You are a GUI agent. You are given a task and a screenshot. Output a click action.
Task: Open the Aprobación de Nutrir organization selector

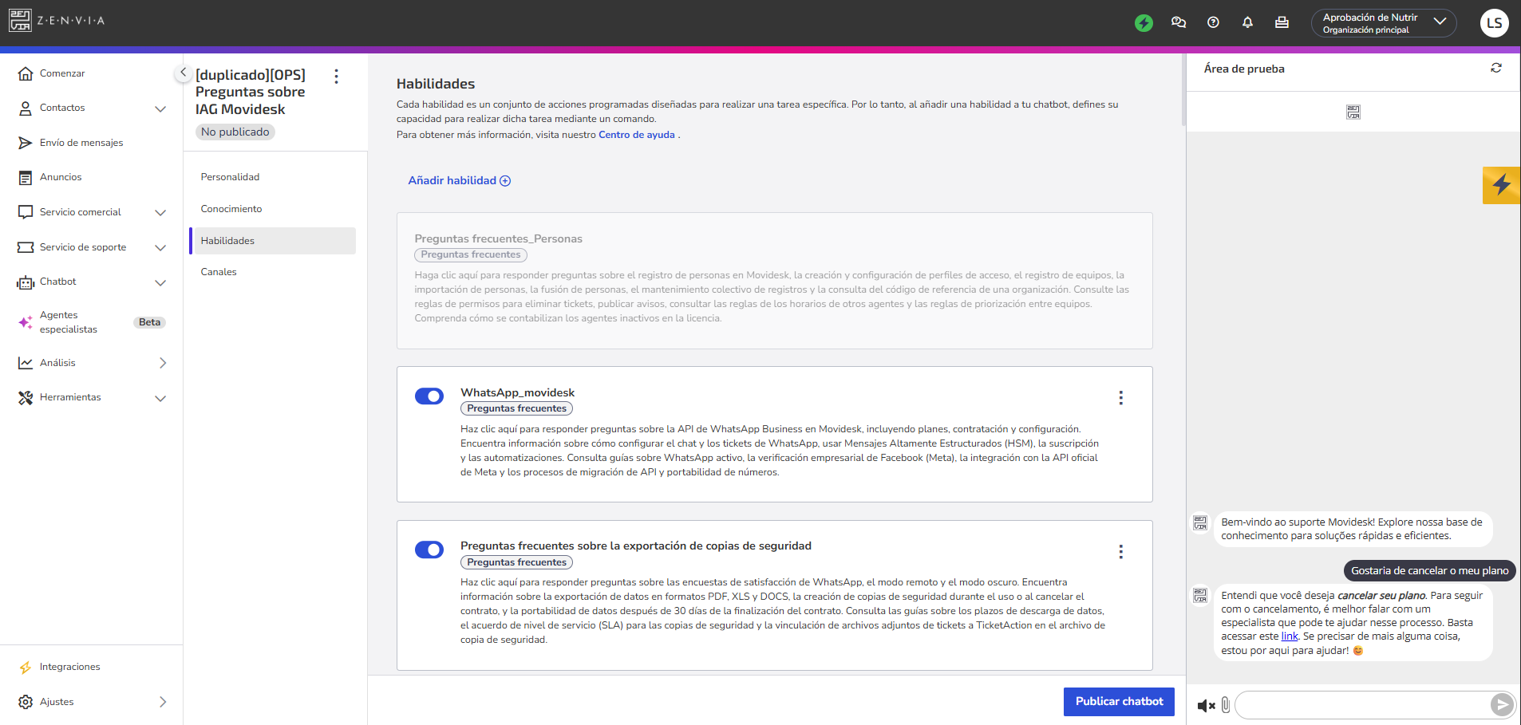(x=1384, y=23)
